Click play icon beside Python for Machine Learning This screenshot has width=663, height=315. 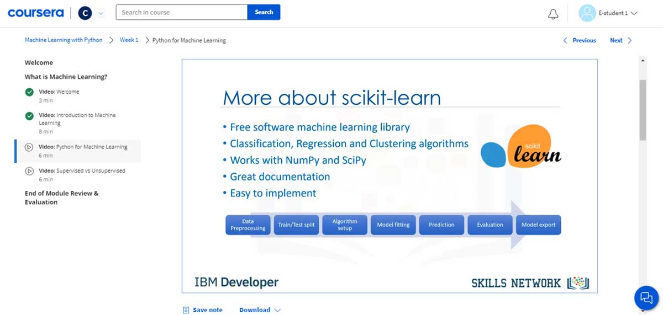(x=29, y=147)
